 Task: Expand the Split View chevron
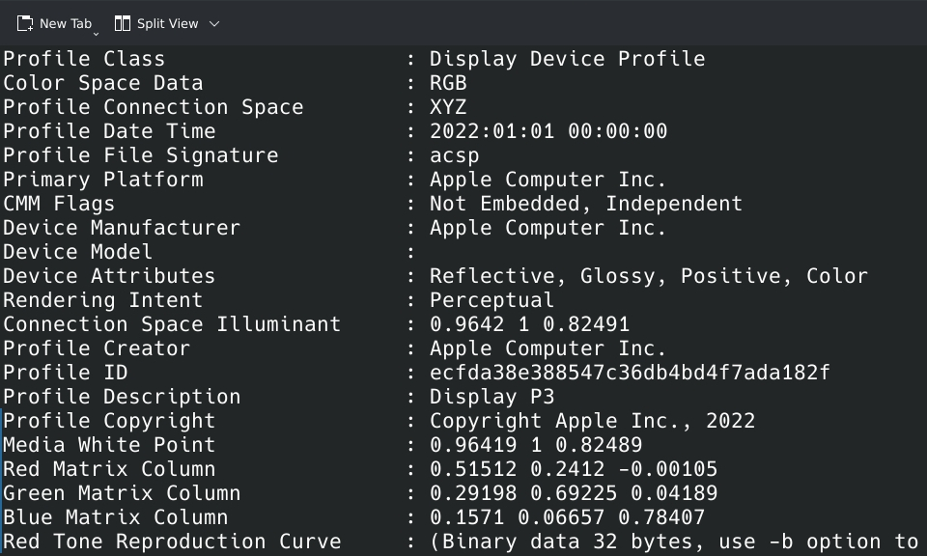pyautogui.click(x=214, y=23)
